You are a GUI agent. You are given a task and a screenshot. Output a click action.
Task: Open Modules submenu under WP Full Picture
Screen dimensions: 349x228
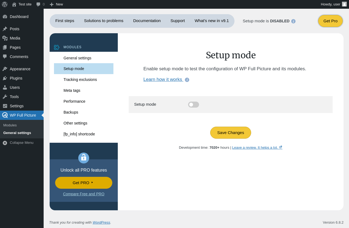tap(10, 125)
